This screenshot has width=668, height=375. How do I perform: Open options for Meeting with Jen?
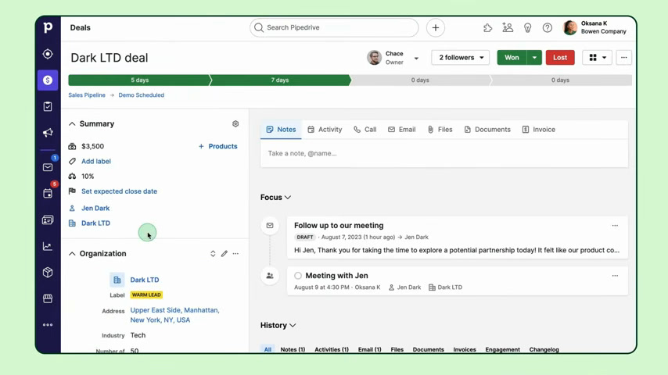pyautogui.click(x=615, y=276)
